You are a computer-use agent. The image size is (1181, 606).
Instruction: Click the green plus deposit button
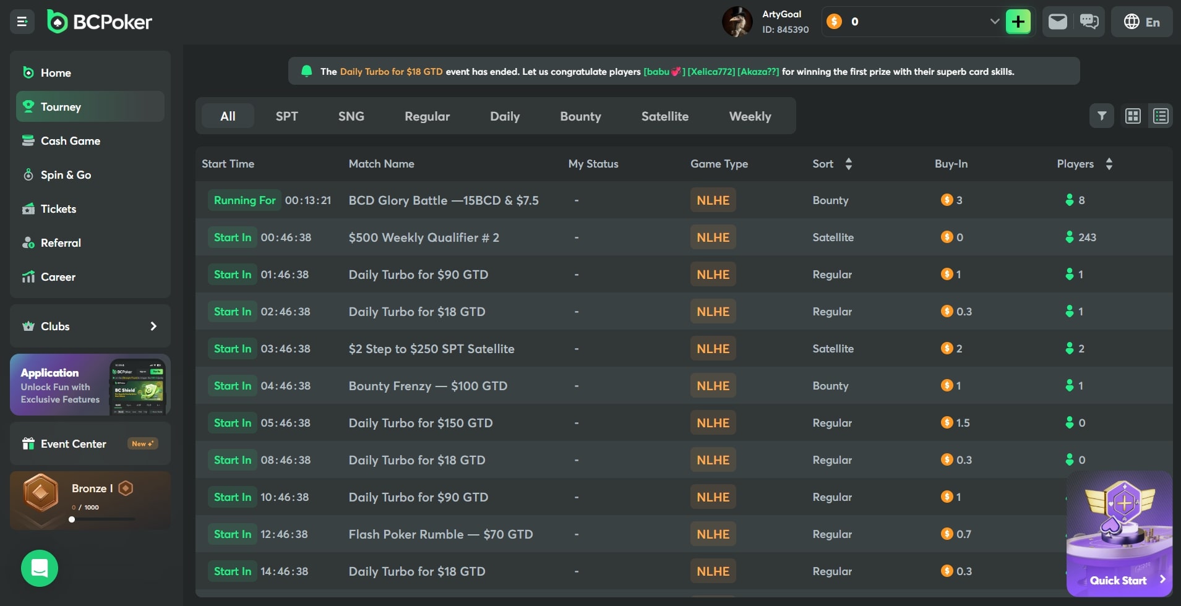pyautogui.click(x=1018, y=22)
